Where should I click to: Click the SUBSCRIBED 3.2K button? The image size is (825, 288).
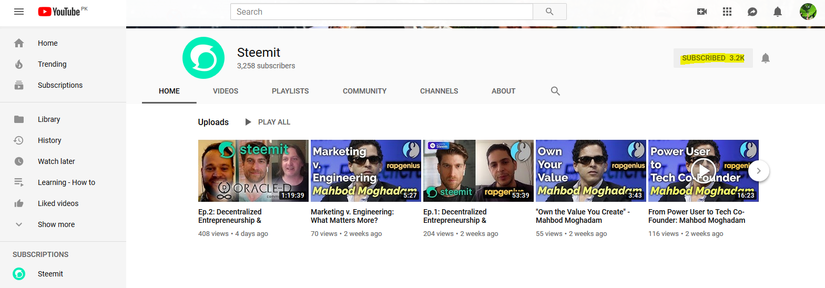713,58
